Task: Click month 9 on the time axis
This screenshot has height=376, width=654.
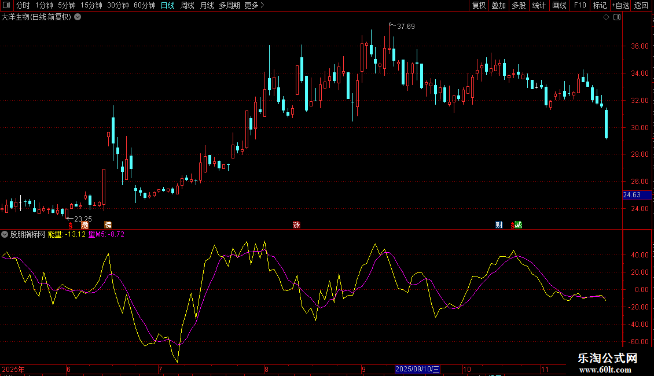Action: point(363,369)
